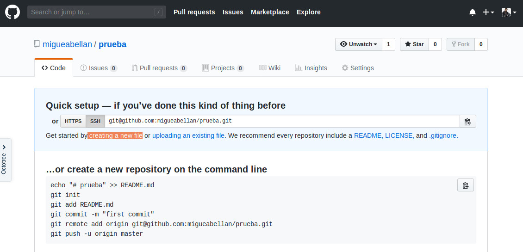523x252 pixels.
Task: Open the .gitignore link
Action: point(442,135)
